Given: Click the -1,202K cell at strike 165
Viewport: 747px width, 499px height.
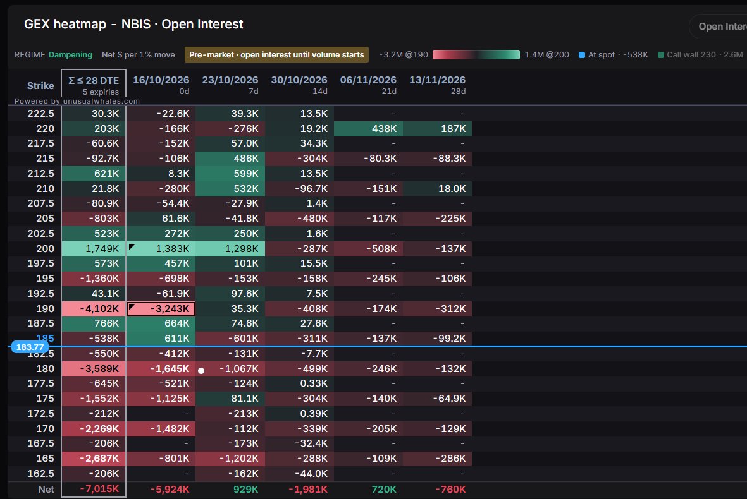Looking at the screenshot, I should point(230,459).
